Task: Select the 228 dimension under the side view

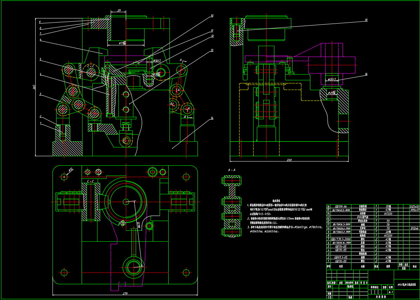Action: point(289,160)
